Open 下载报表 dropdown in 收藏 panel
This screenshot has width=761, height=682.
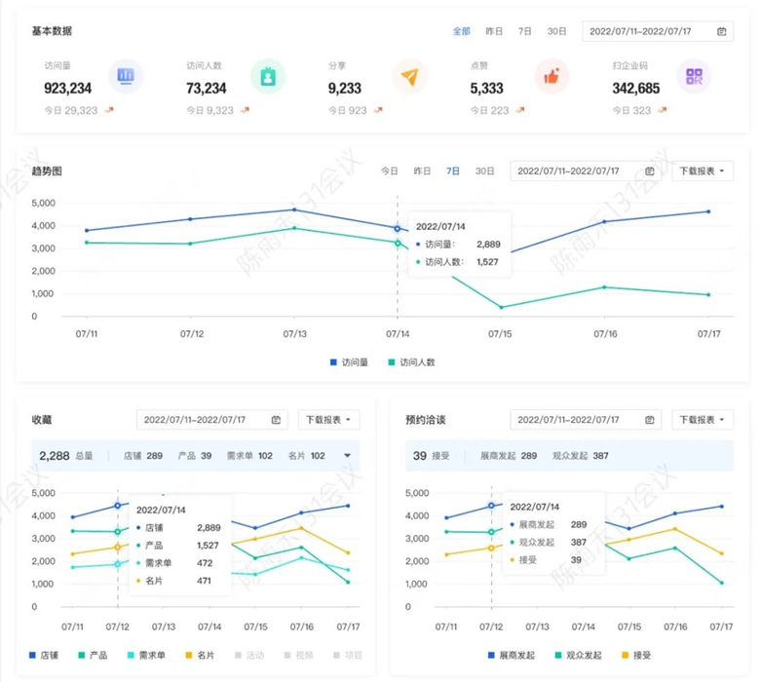(x=328, y=420)
